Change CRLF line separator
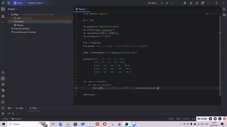The width and height of the screenshot is (227, 127). [178, 119]
